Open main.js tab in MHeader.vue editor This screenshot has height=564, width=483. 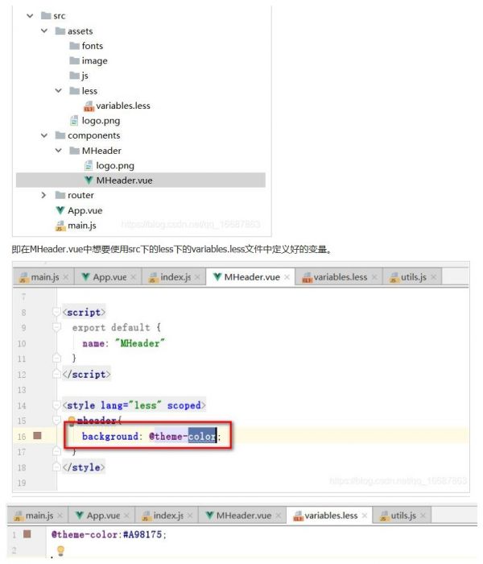45,277
